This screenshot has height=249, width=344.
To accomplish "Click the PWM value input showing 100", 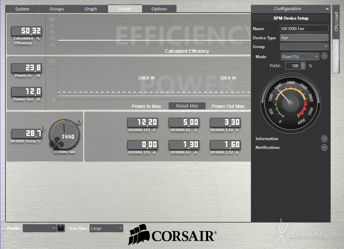I will 293,66.
